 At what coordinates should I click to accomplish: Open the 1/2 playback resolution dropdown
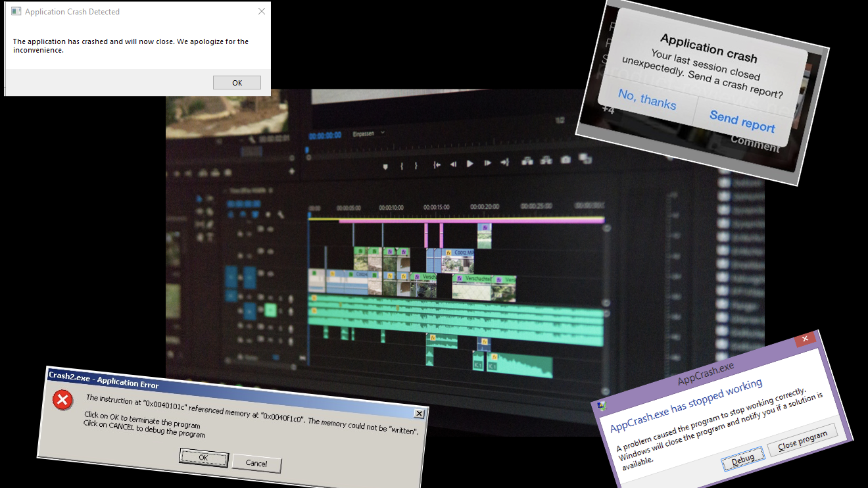560,121
